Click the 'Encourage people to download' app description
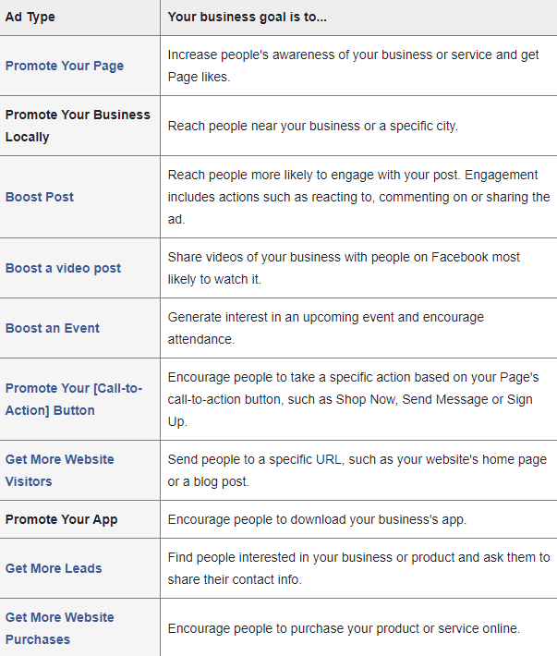 pyautogui.click(x=317, y=519)
